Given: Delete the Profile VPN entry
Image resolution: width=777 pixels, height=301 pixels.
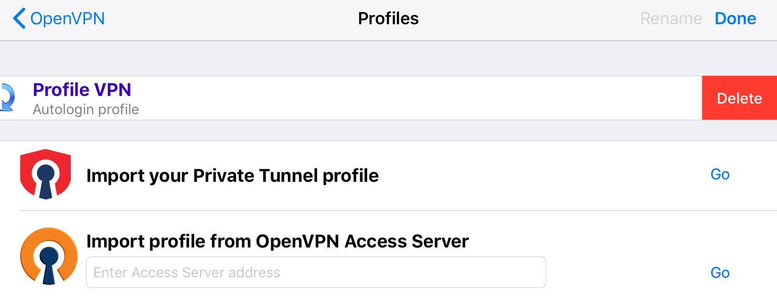Looking at the screenshot, I should (739, 98).
